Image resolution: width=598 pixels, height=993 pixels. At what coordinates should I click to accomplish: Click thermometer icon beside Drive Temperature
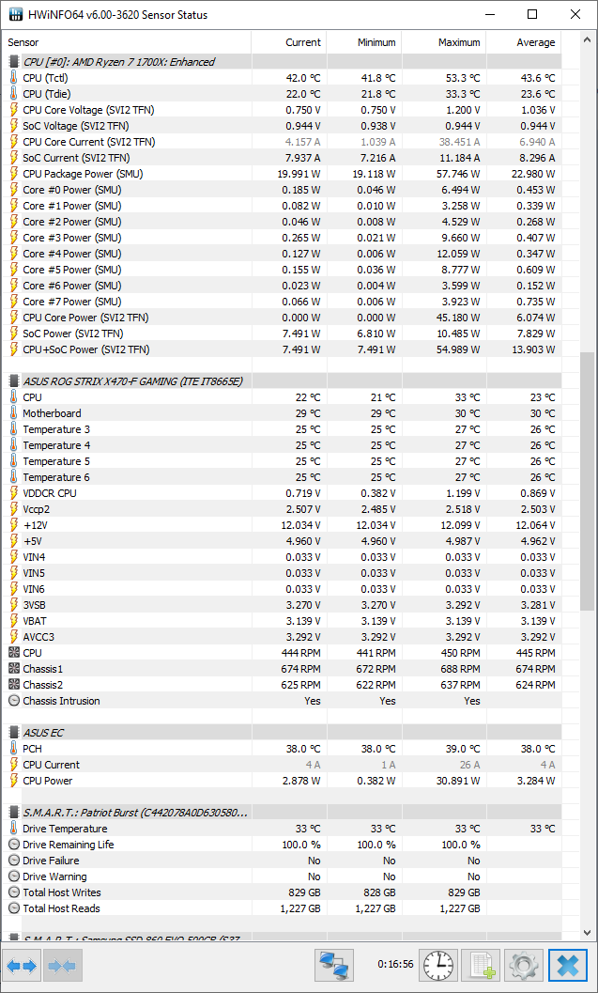[13, 829]
